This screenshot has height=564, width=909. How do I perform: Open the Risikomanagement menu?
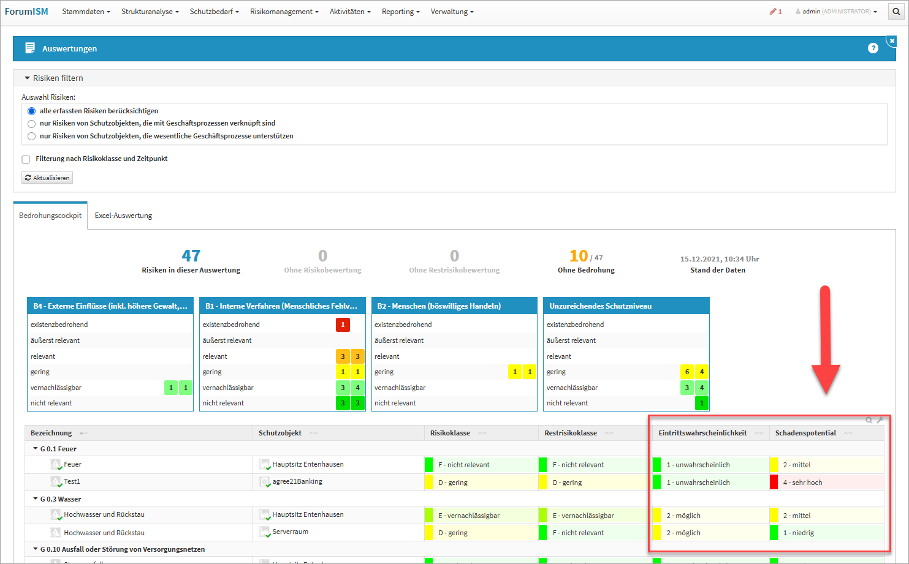(284, 12)
